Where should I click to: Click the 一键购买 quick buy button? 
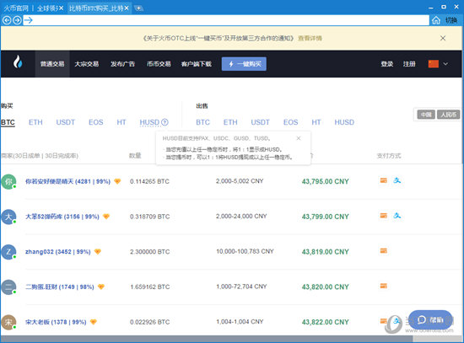coord(244,64)
